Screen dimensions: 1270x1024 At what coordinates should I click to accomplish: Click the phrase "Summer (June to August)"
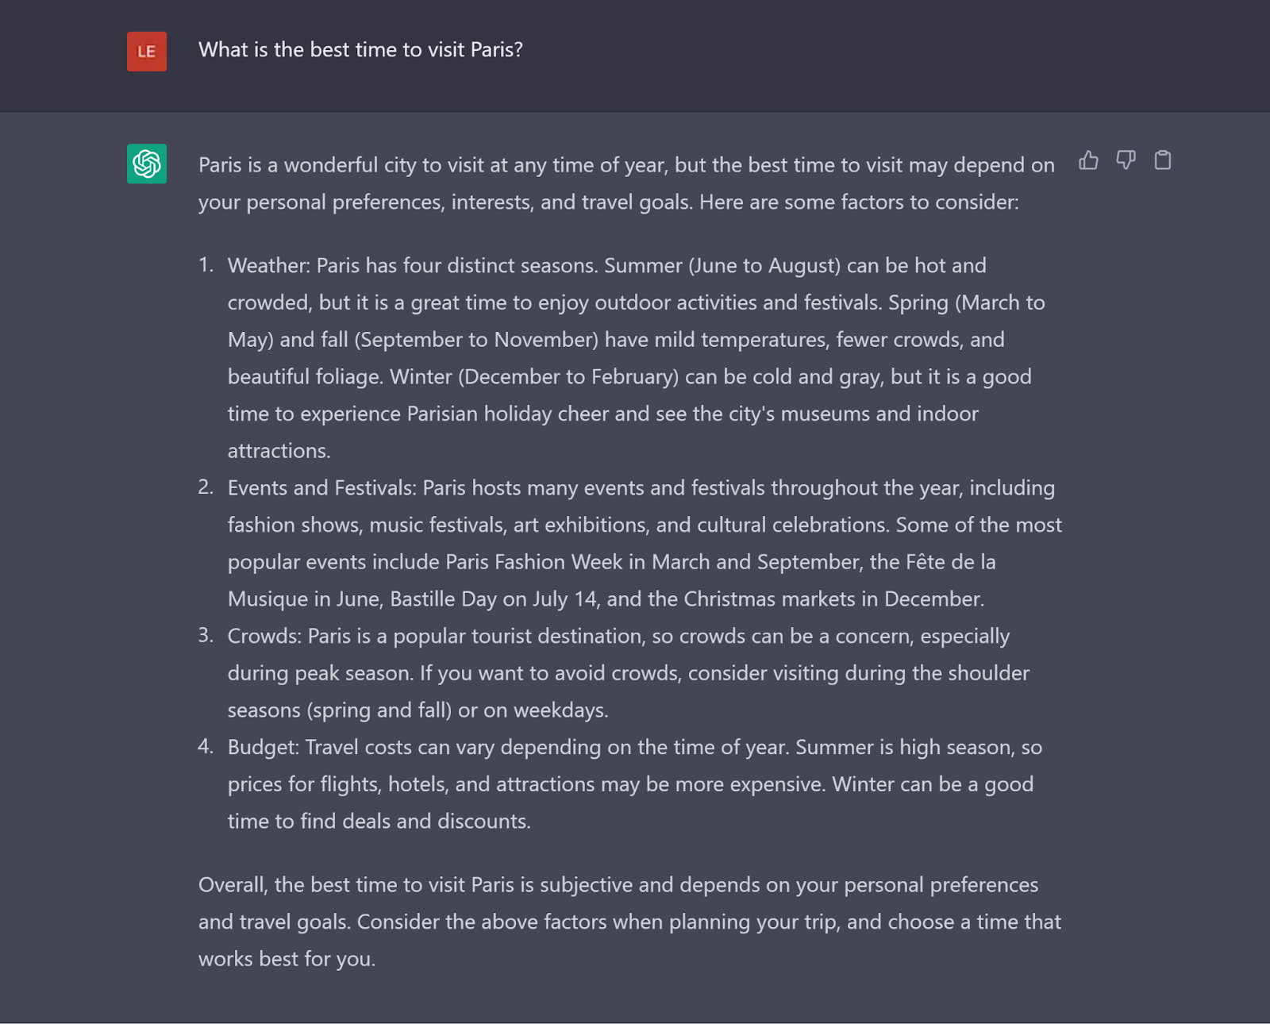(x=722, y=266)
